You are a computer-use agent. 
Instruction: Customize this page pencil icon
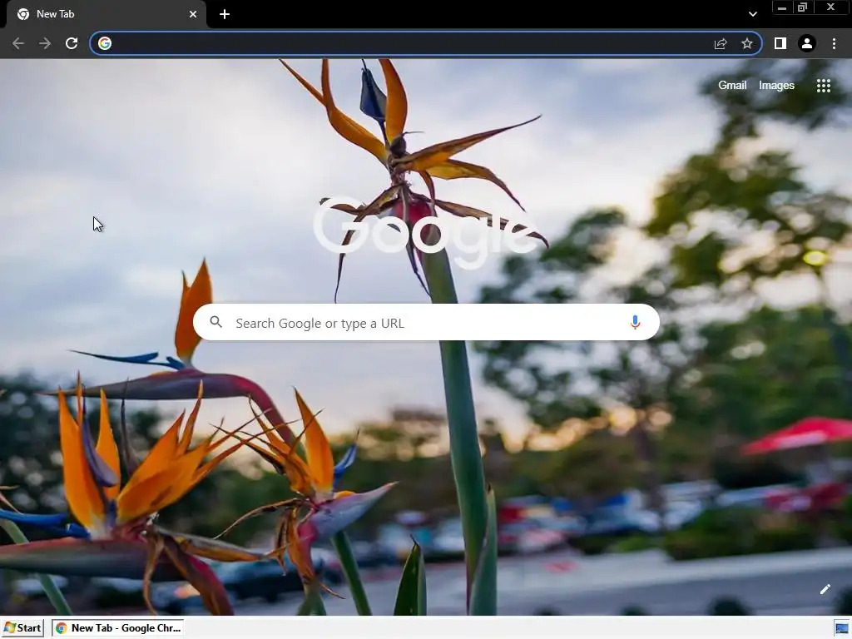coord(825,589)
